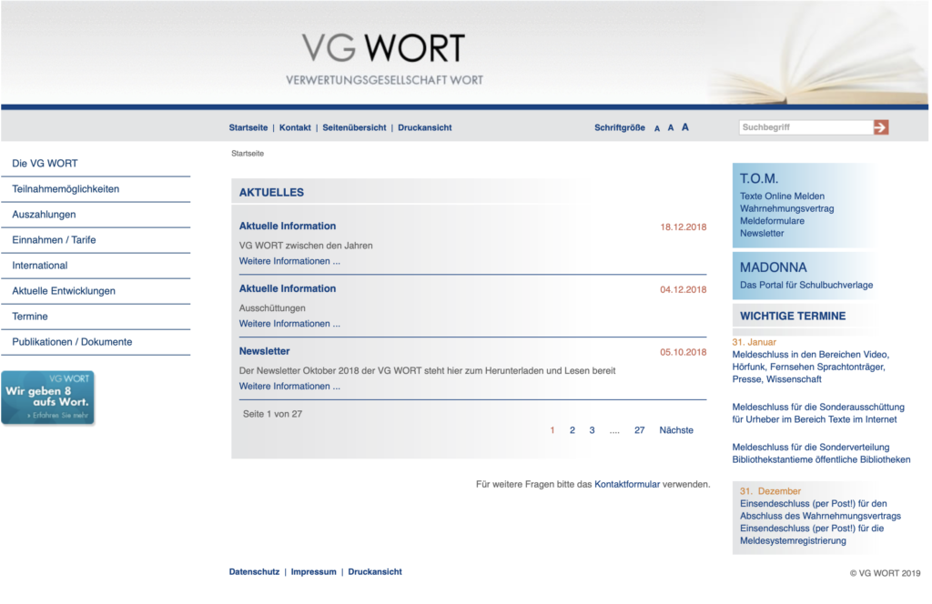
Task: Click Das Portal für Schulbuchverlage
Action: pos(806,285)
